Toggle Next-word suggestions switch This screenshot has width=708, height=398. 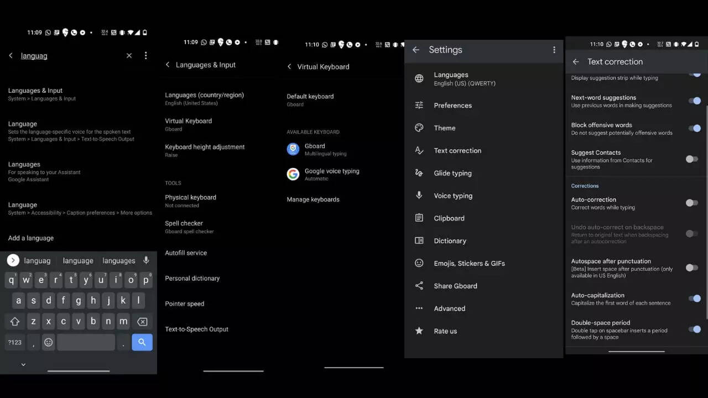point(694,101)
